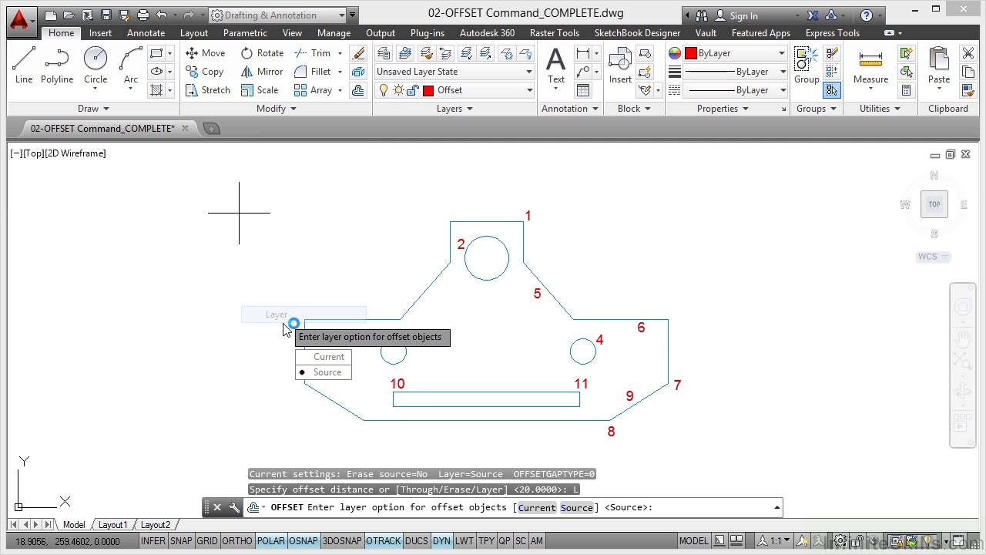The height and width of the screenshot is (555, 986).
Task: Click the Rotate tool
Action: point(262,53)
